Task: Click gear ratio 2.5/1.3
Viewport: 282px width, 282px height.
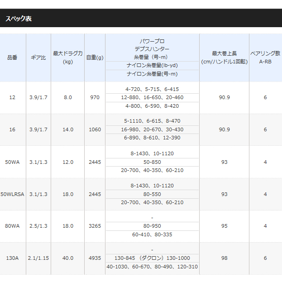Action: [x=38, y=226]
